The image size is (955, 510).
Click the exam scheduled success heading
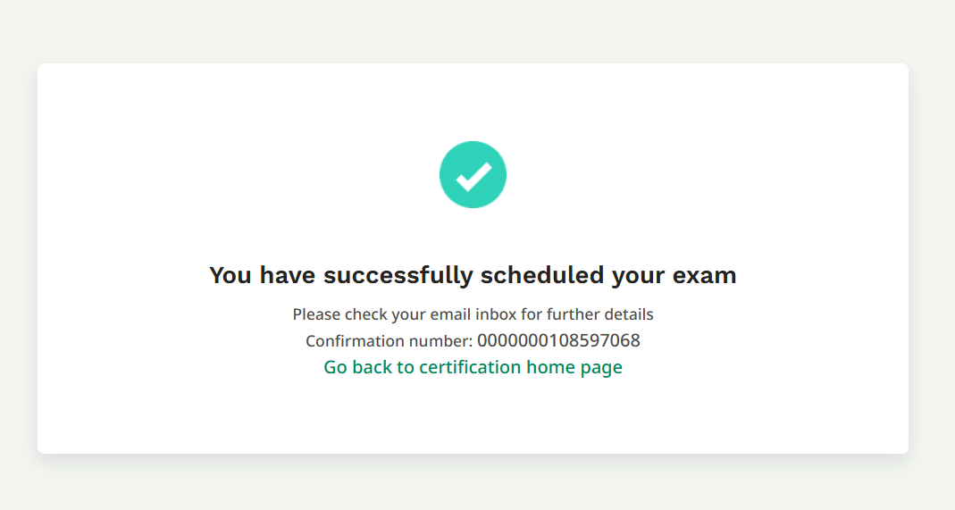coord(473,275)
